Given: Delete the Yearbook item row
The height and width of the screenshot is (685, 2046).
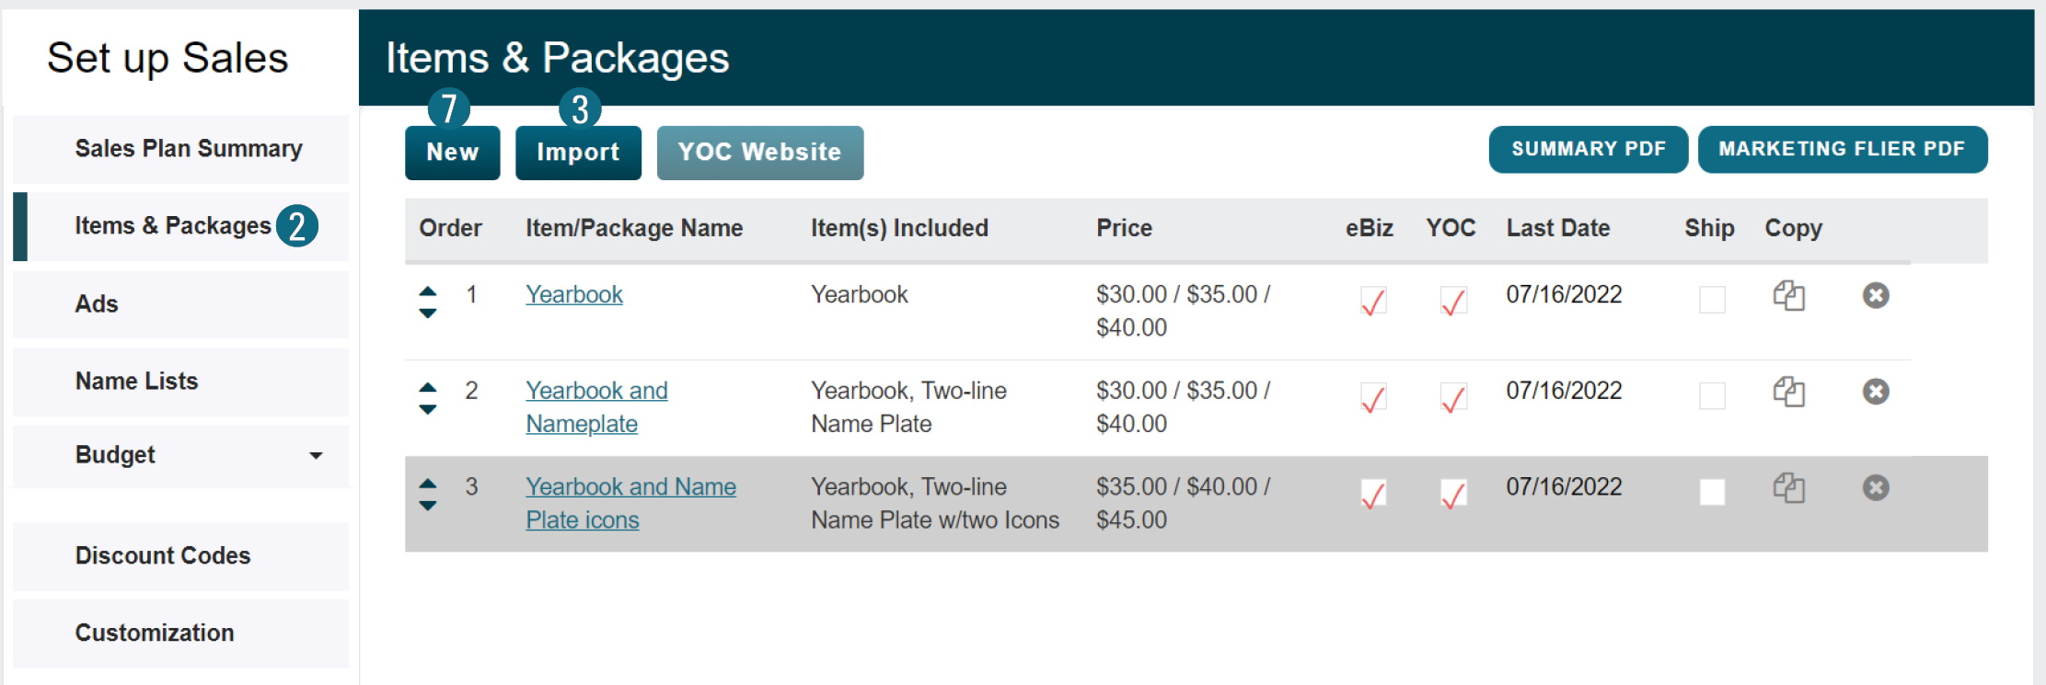Looking at the screenshot, I should pos(1875,295).
